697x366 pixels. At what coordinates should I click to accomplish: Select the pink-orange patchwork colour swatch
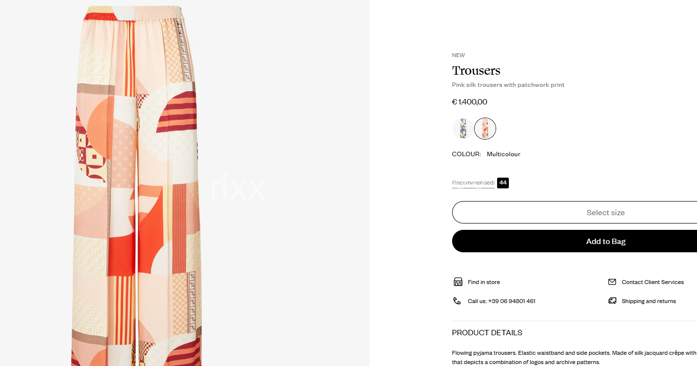485,129
